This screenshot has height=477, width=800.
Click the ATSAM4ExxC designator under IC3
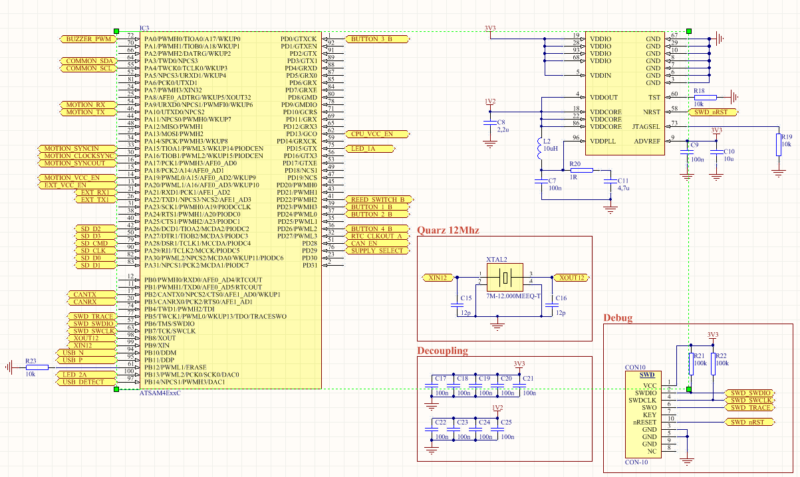pos(162,393)
